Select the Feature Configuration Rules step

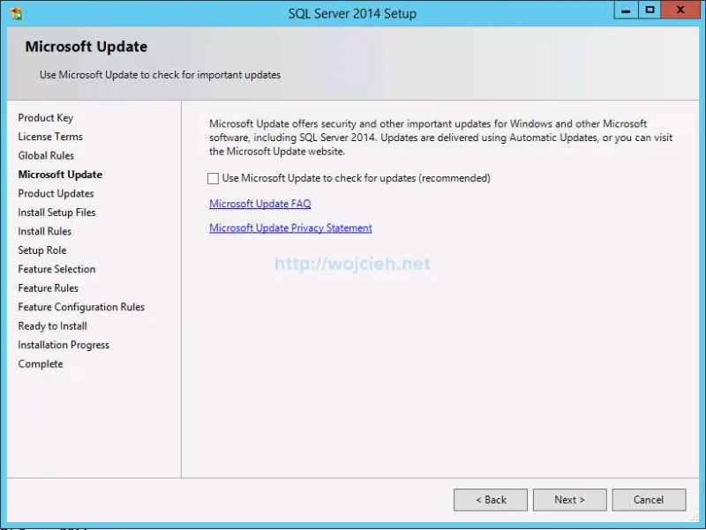pos(81,307)
